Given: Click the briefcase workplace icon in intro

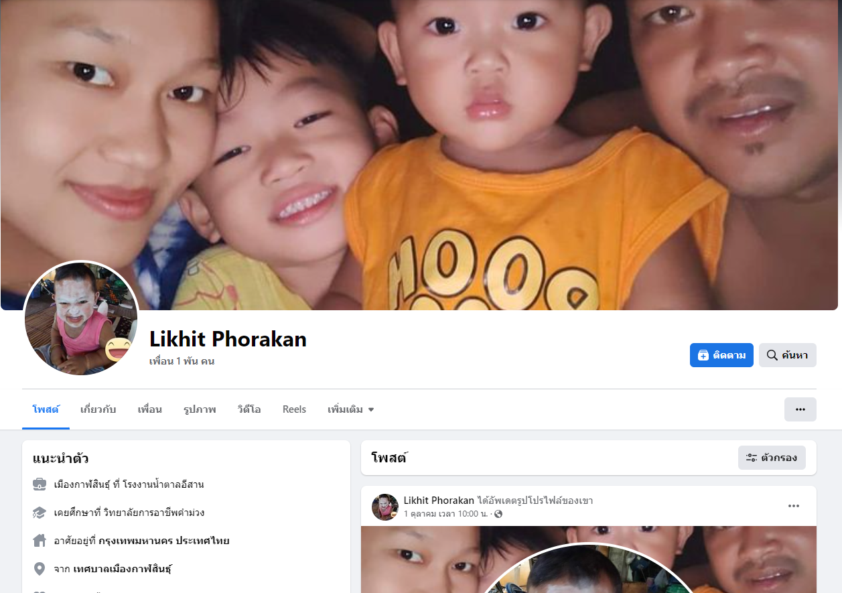Looking at the screenshot, I should tap(40, 484).
